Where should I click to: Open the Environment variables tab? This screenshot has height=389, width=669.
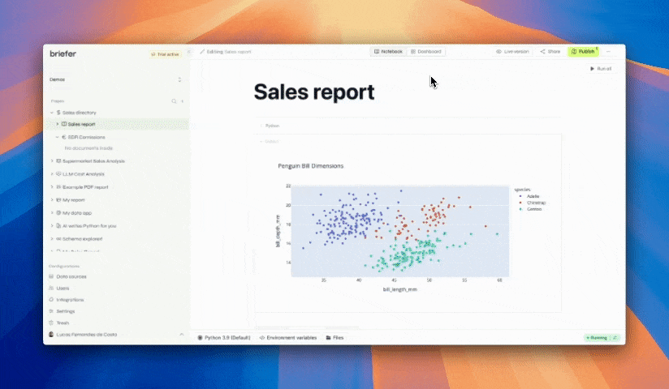click(288, 337)
